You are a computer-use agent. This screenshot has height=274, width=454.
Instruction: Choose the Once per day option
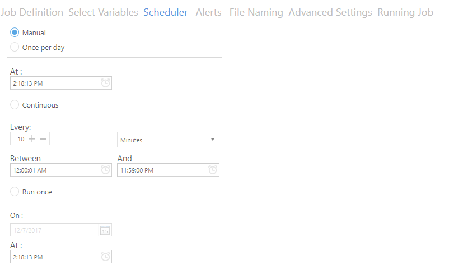coord(15,47)
